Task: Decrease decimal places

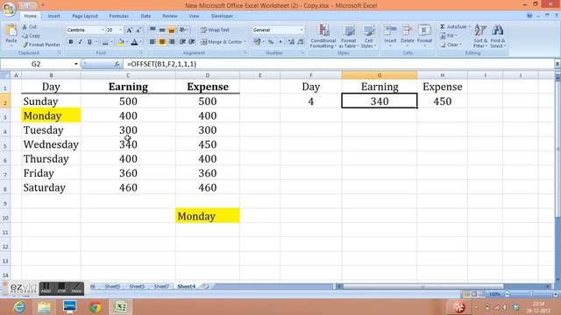Action: click(x=301, y=42)
